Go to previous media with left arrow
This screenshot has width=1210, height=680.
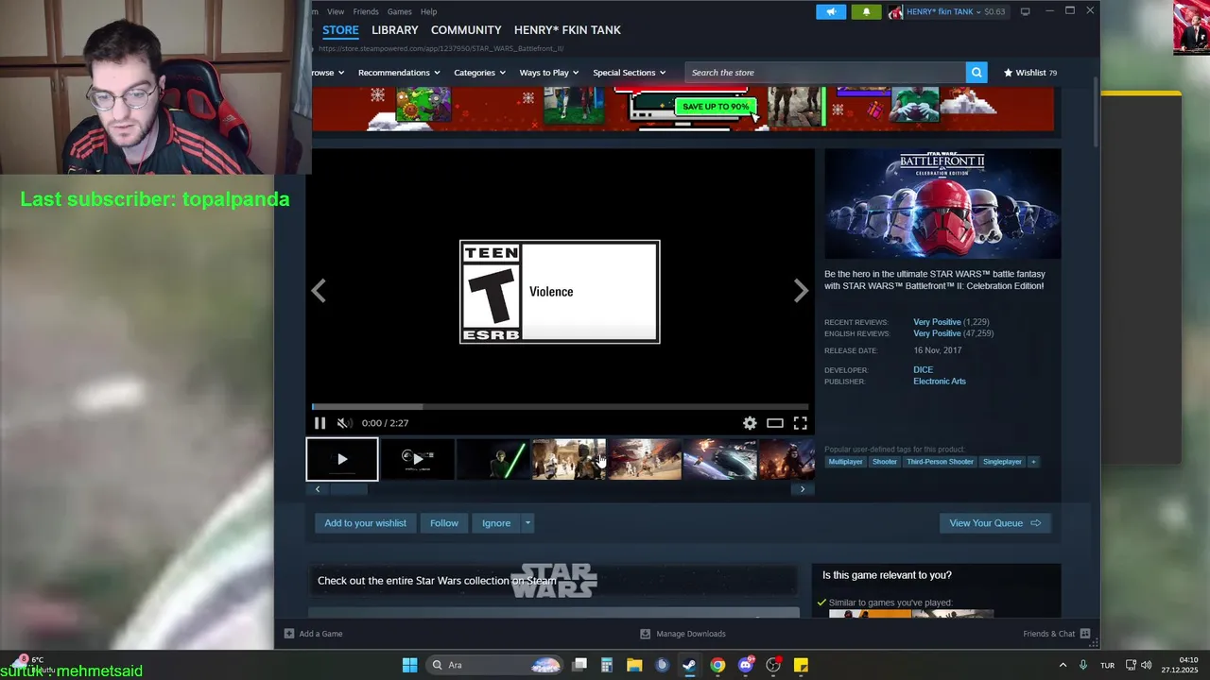coord(319,291)
